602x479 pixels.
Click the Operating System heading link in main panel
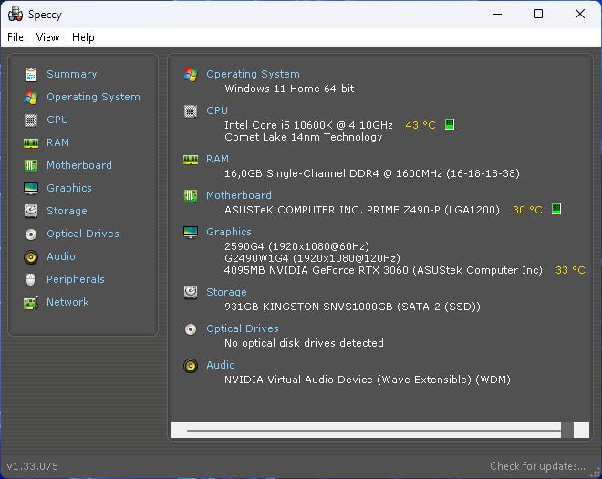tap(253, 74)
